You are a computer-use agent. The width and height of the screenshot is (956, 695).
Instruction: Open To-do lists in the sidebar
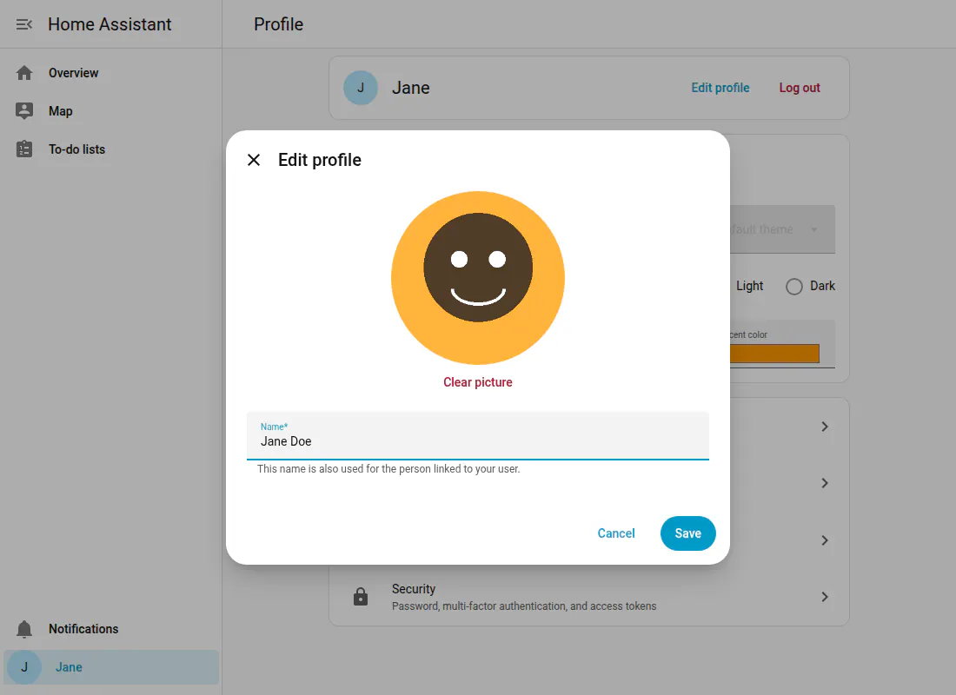pyautogui.click(x=111, y=149)
